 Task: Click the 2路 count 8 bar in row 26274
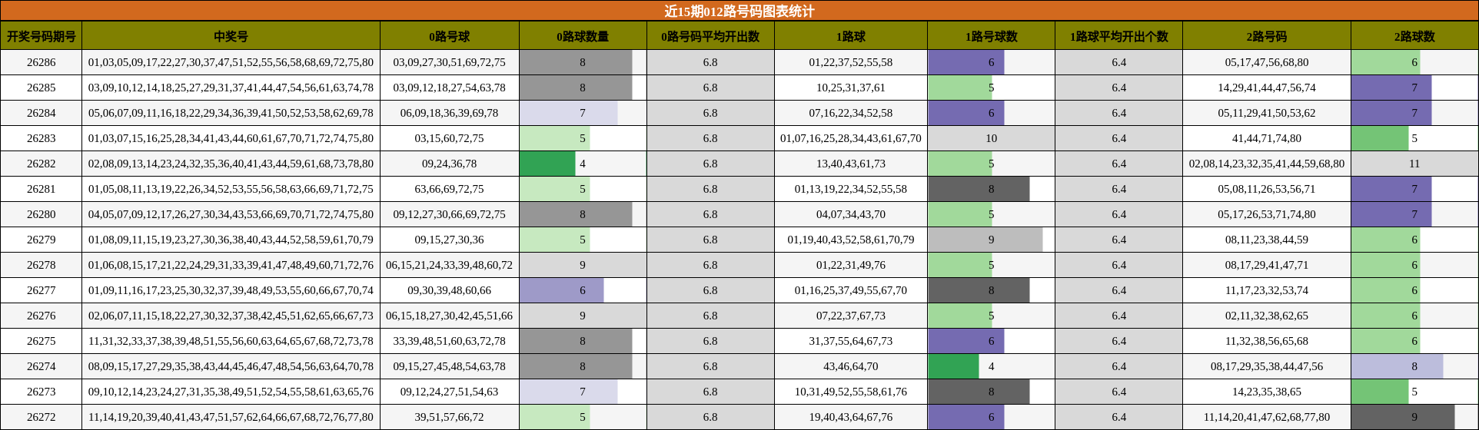coord(1398,366)
